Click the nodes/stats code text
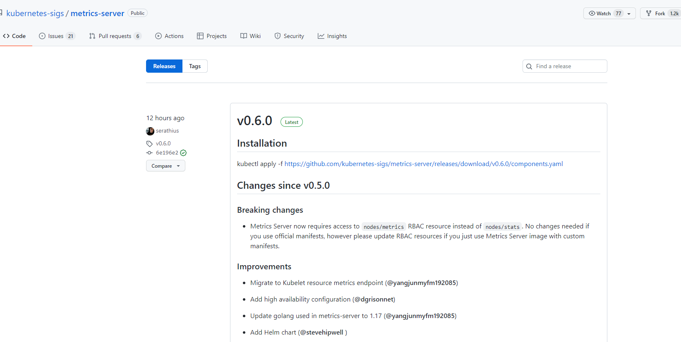The width and height of the screenshot is (681, 342). pyautogui.click(x=502, y=227)
